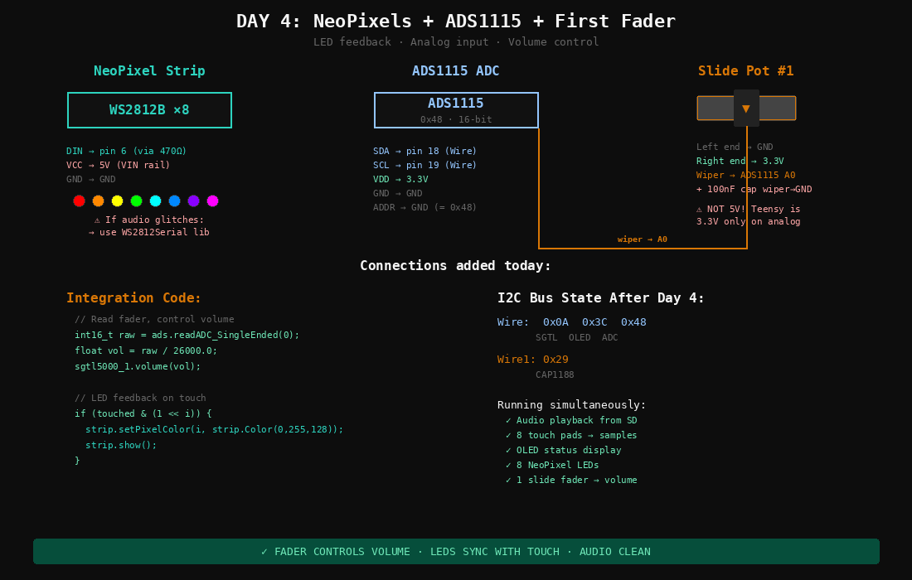Click the orange NeoPixel LED dot
Screen dimensions: 912x580
coord(99,201)
